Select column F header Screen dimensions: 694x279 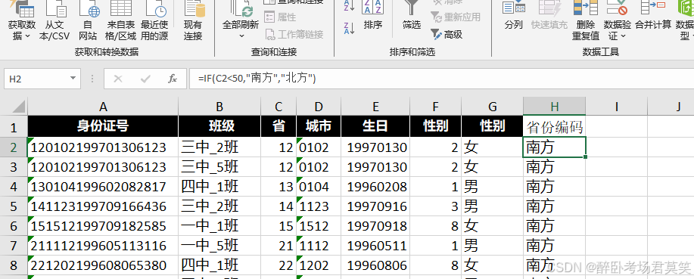click(x=435, y=106)
